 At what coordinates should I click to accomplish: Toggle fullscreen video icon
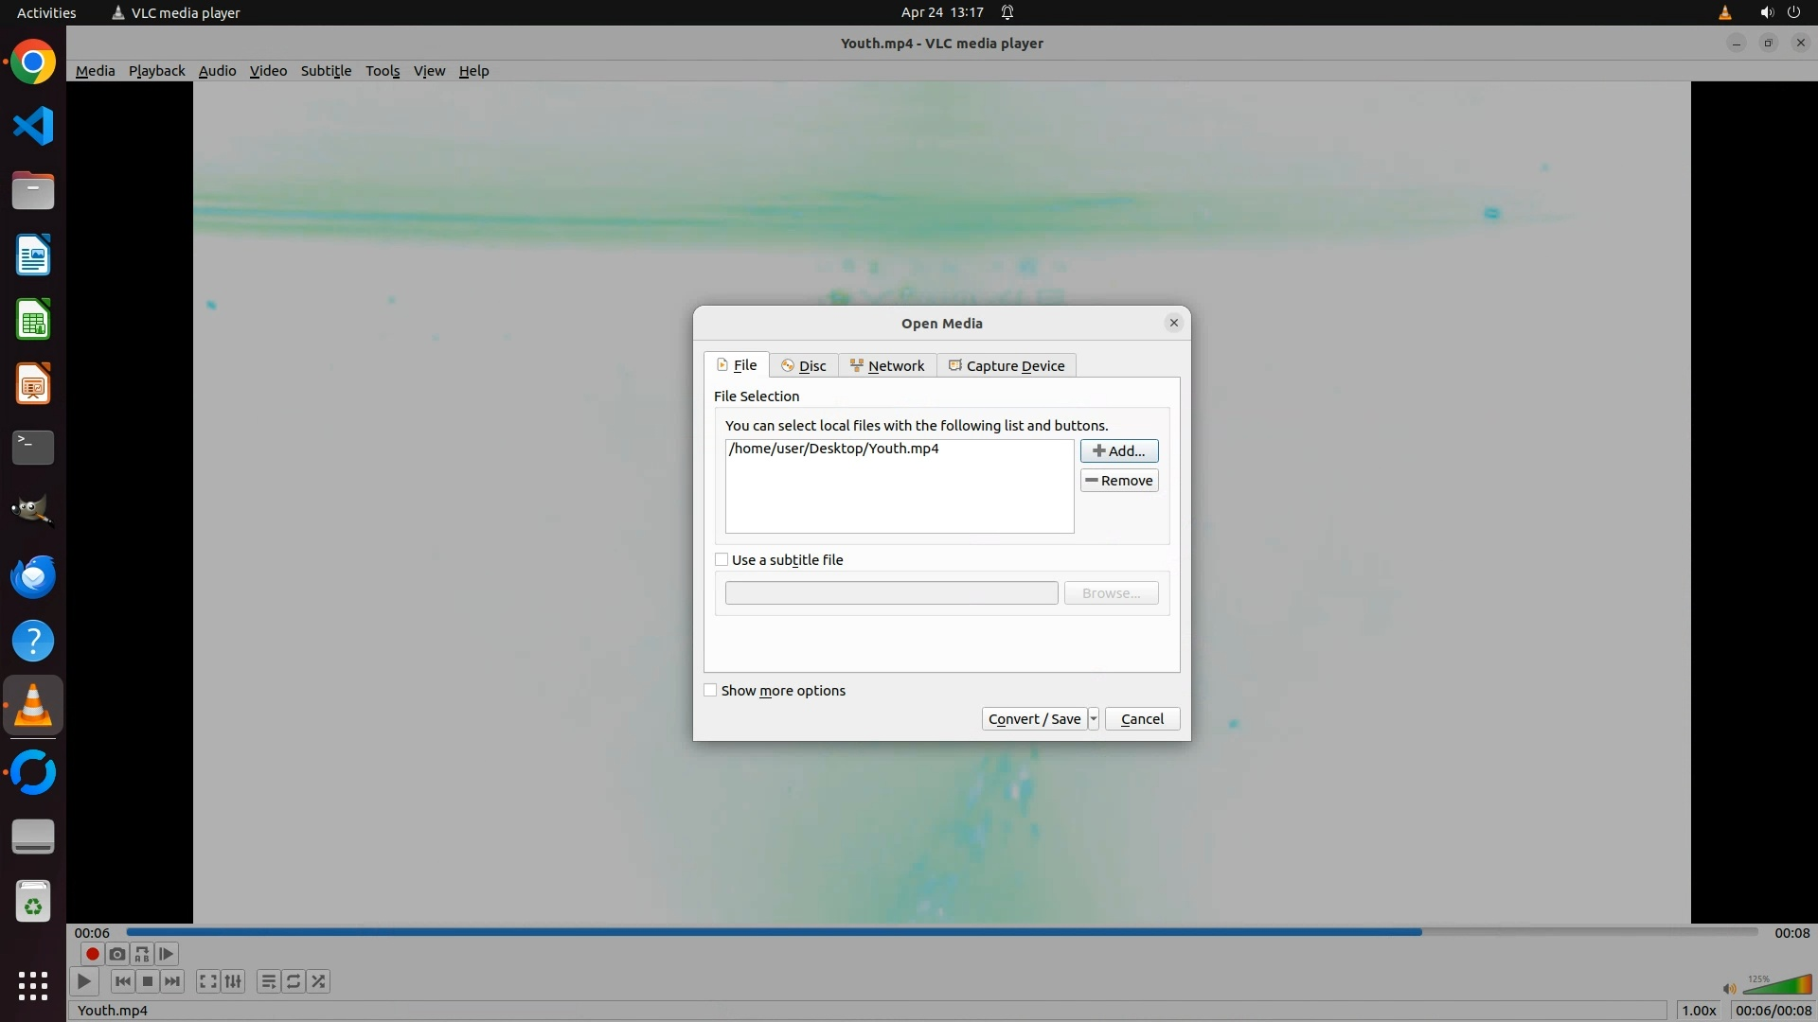point(208,981)
